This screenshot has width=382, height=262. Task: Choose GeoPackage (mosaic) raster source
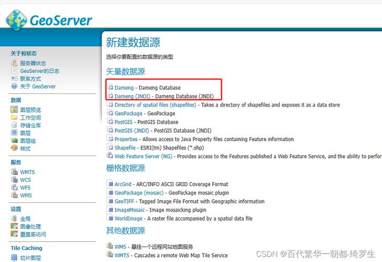tap(139, 193)
